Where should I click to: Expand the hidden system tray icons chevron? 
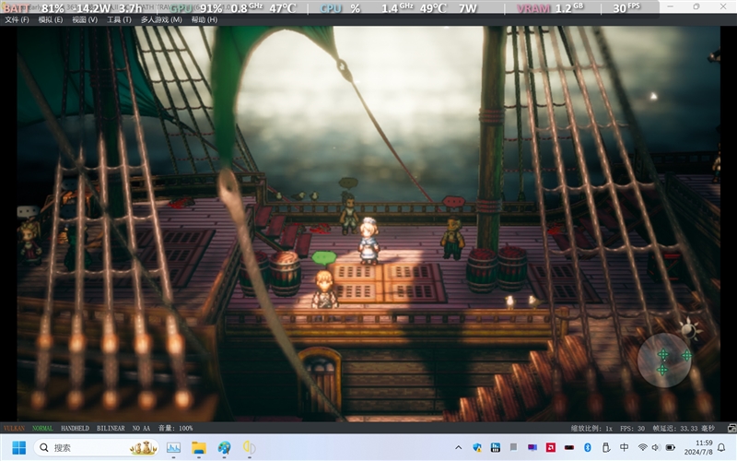point(458,448)
